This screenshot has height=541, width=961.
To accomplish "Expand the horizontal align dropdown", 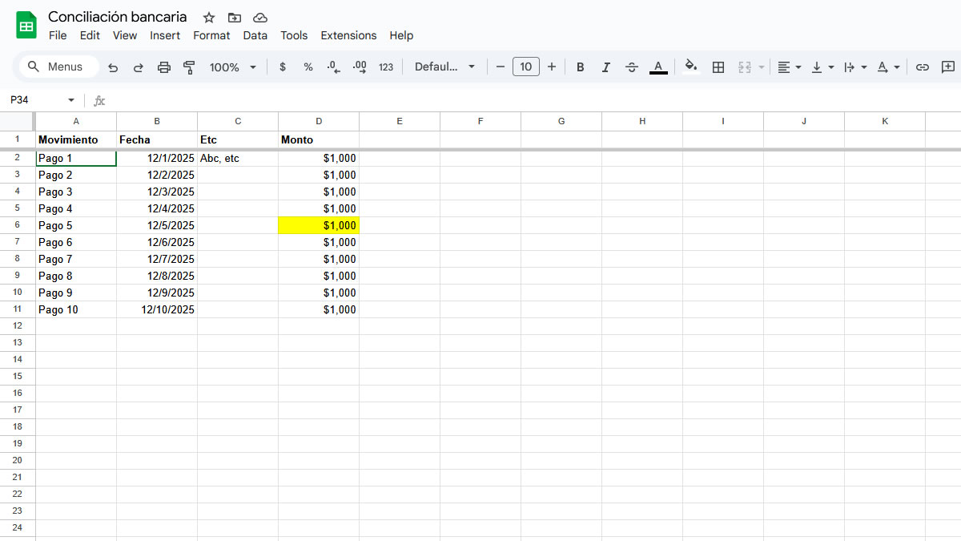I will tap(789, 67).
